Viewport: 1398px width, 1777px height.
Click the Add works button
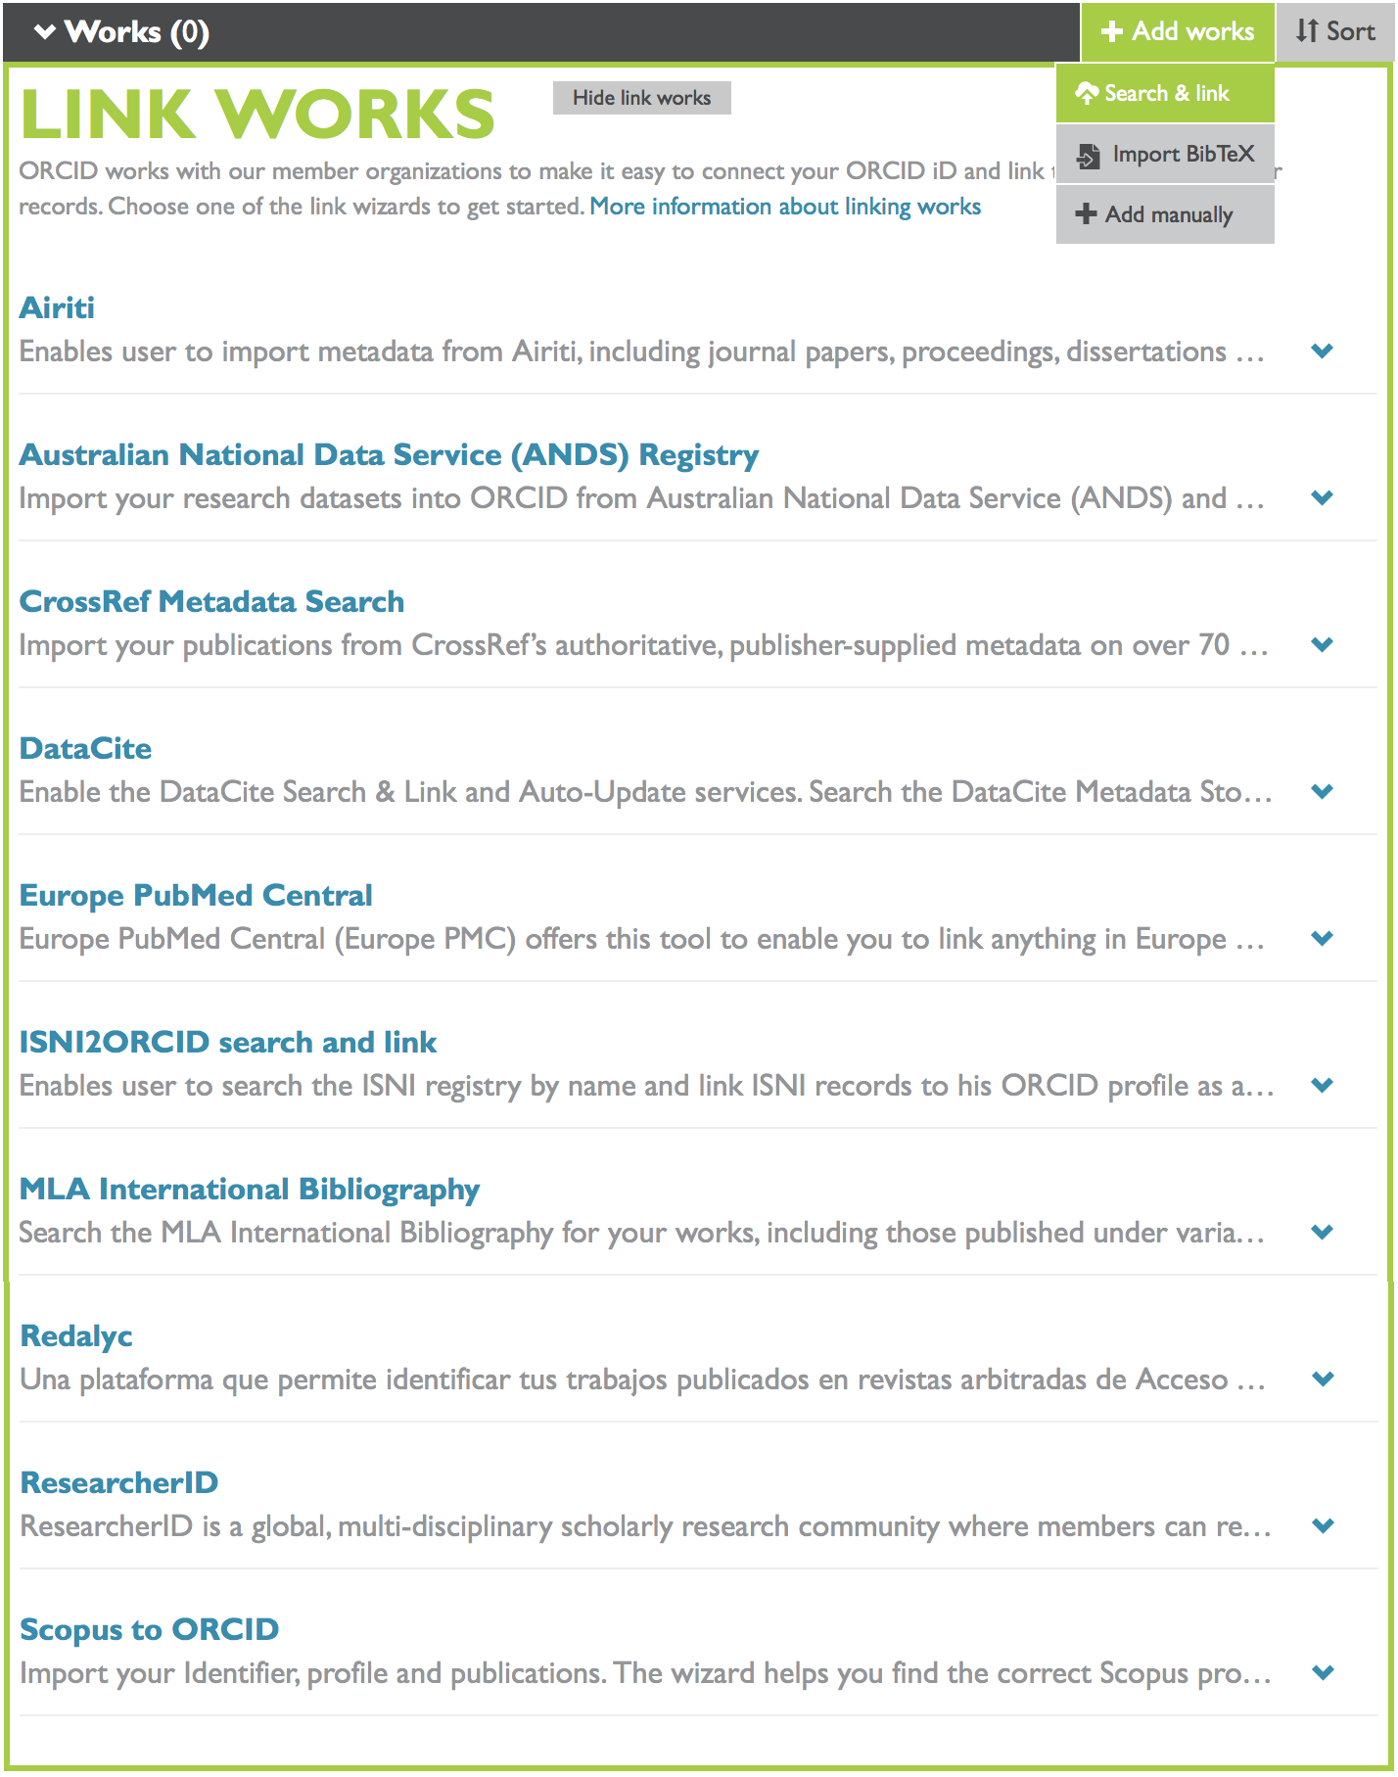pos(1178,32)
